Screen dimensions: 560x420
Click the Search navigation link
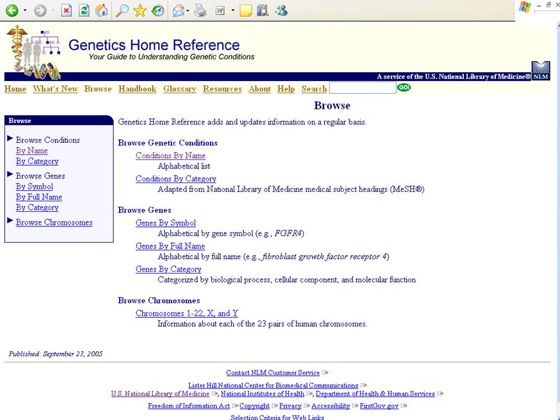(x=314, y=89)
